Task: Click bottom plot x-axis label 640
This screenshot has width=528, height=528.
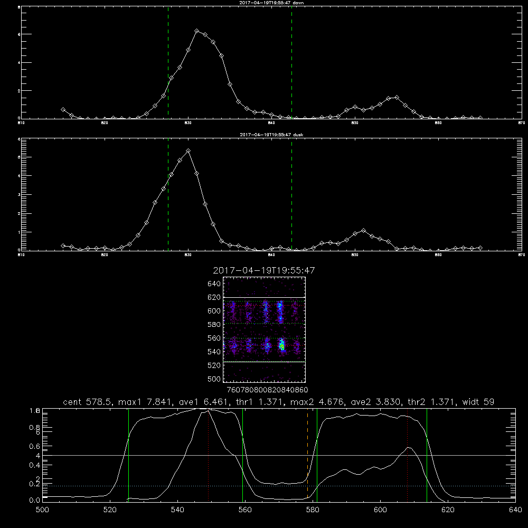Action: pos(515,510)
